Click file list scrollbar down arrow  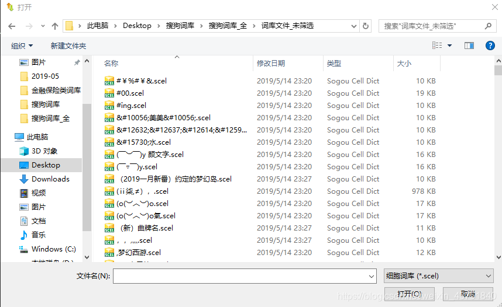pos(498,257)
